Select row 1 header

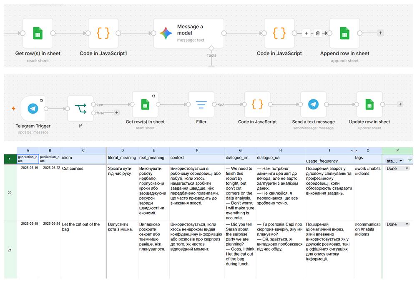pos(10,159)
